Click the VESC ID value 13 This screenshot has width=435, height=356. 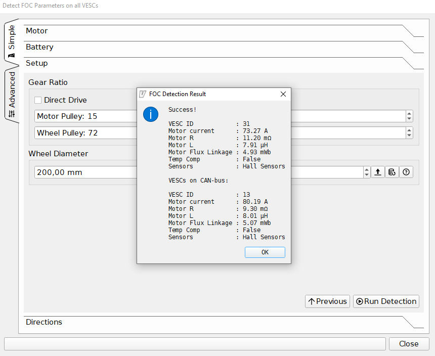(246, 195)
